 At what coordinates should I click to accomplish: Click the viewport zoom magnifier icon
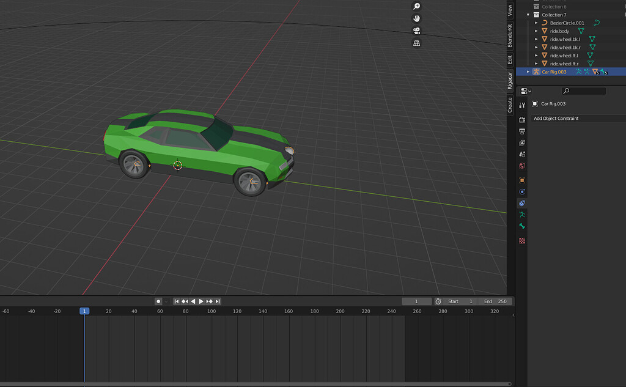click(x=416, y=6)
